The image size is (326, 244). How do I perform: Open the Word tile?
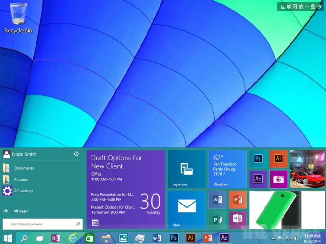[x=217, y=200]
